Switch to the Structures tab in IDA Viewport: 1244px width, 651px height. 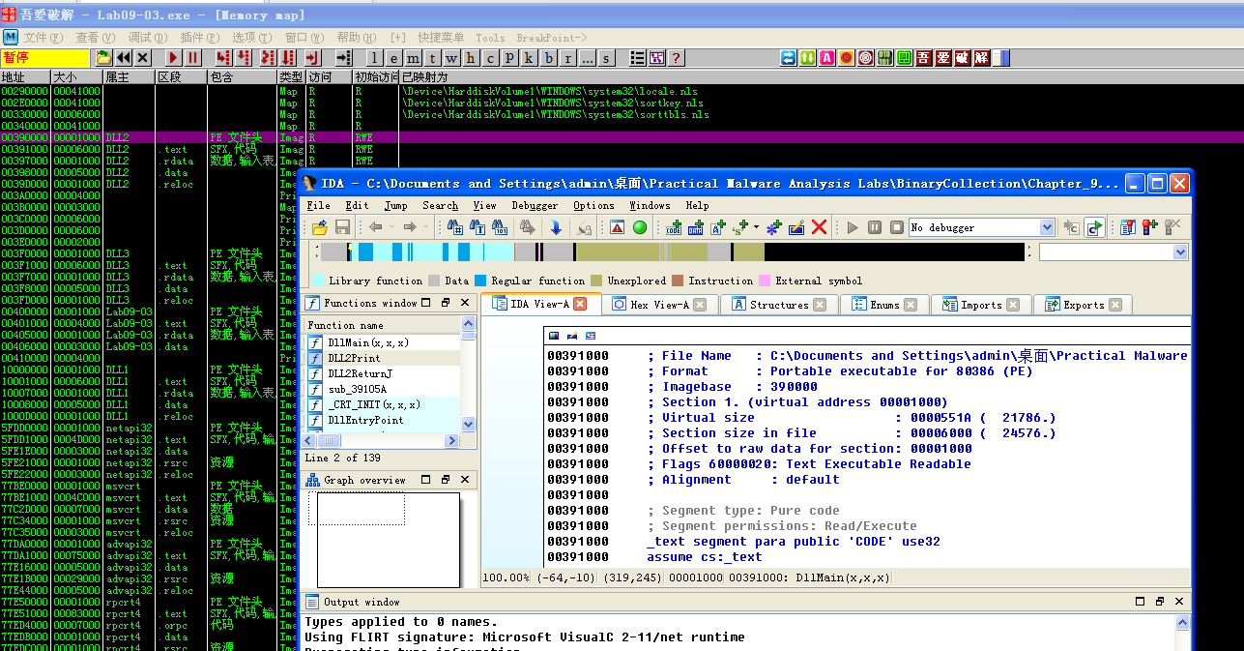tap(777, 304)
